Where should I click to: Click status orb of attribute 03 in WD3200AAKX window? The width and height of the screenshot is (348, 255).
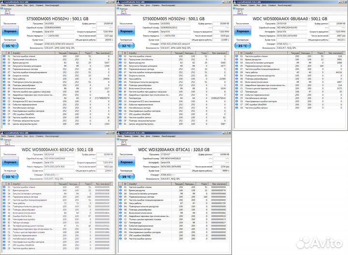[119, 190]
